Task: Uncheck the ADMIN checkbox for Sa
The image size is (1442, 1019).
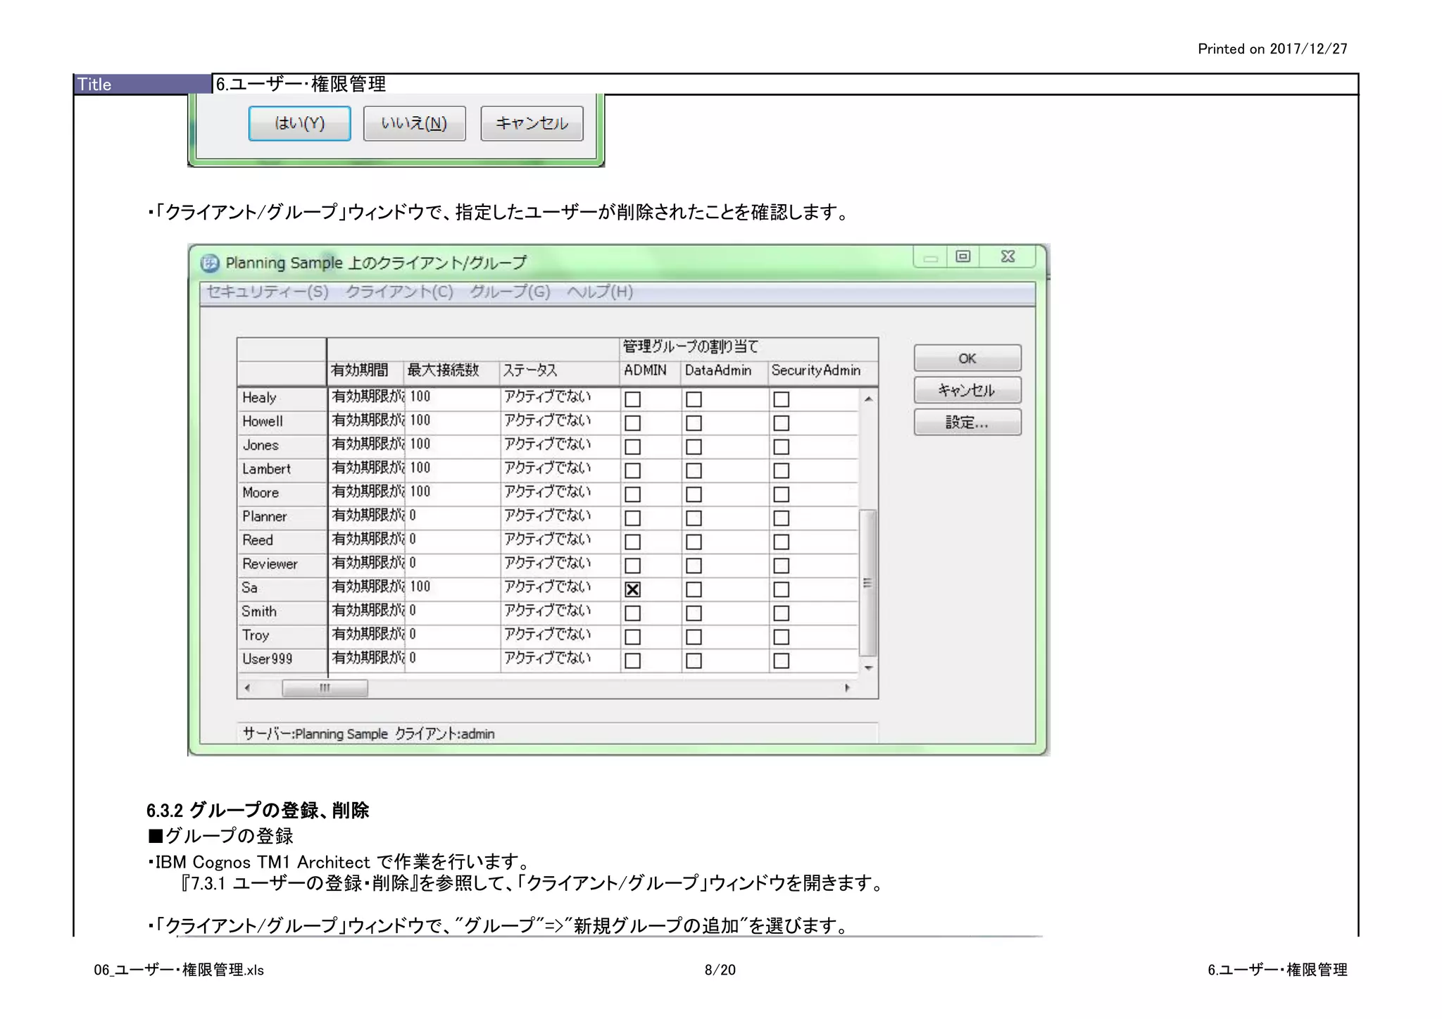Action: click(633, 589)
